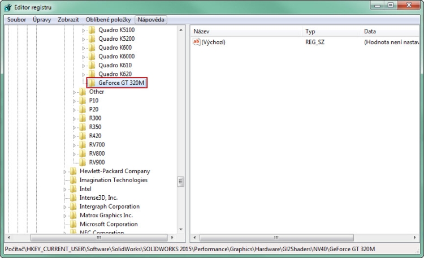
Task: Expand the Quadro K5100 key
Action: point(83,31)
